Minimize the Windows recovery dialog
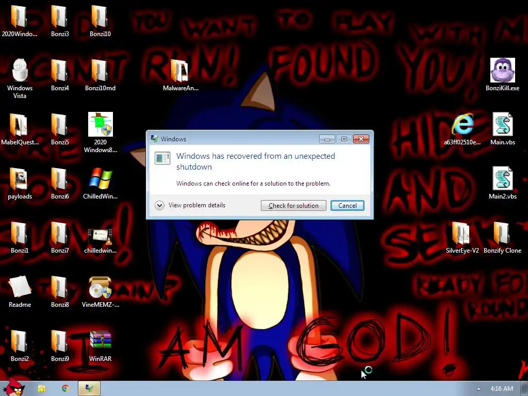 pyautogui.click(x=327, y=139)
